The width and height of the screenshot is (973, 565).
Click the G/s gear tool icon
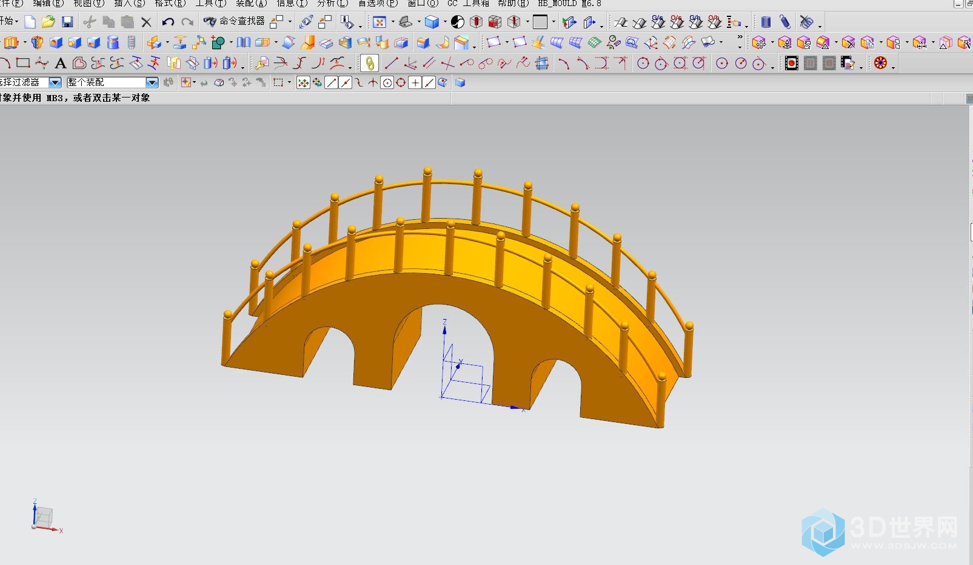tap(658, 22)
